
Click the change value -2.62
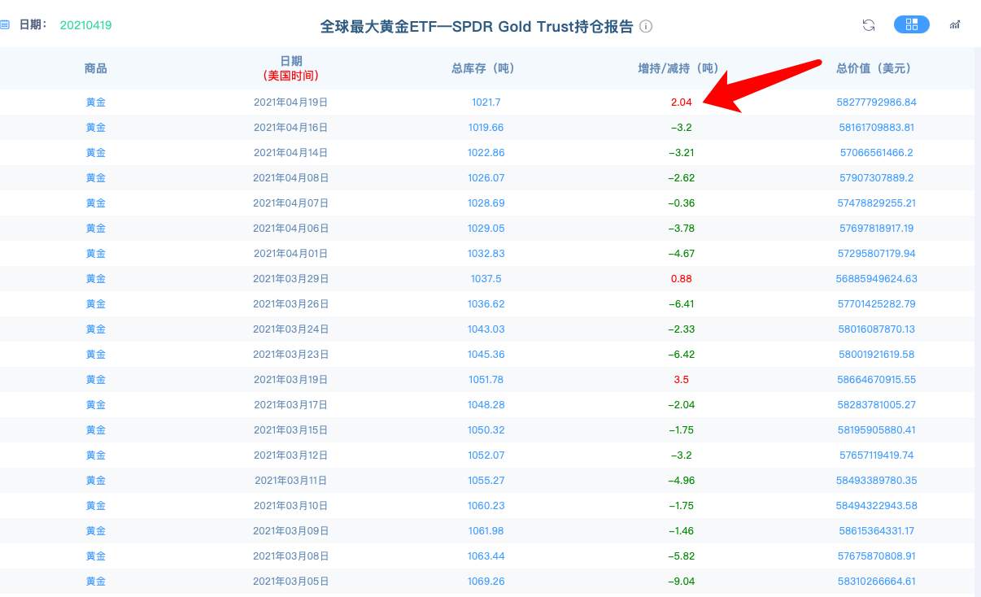point(682,178)
